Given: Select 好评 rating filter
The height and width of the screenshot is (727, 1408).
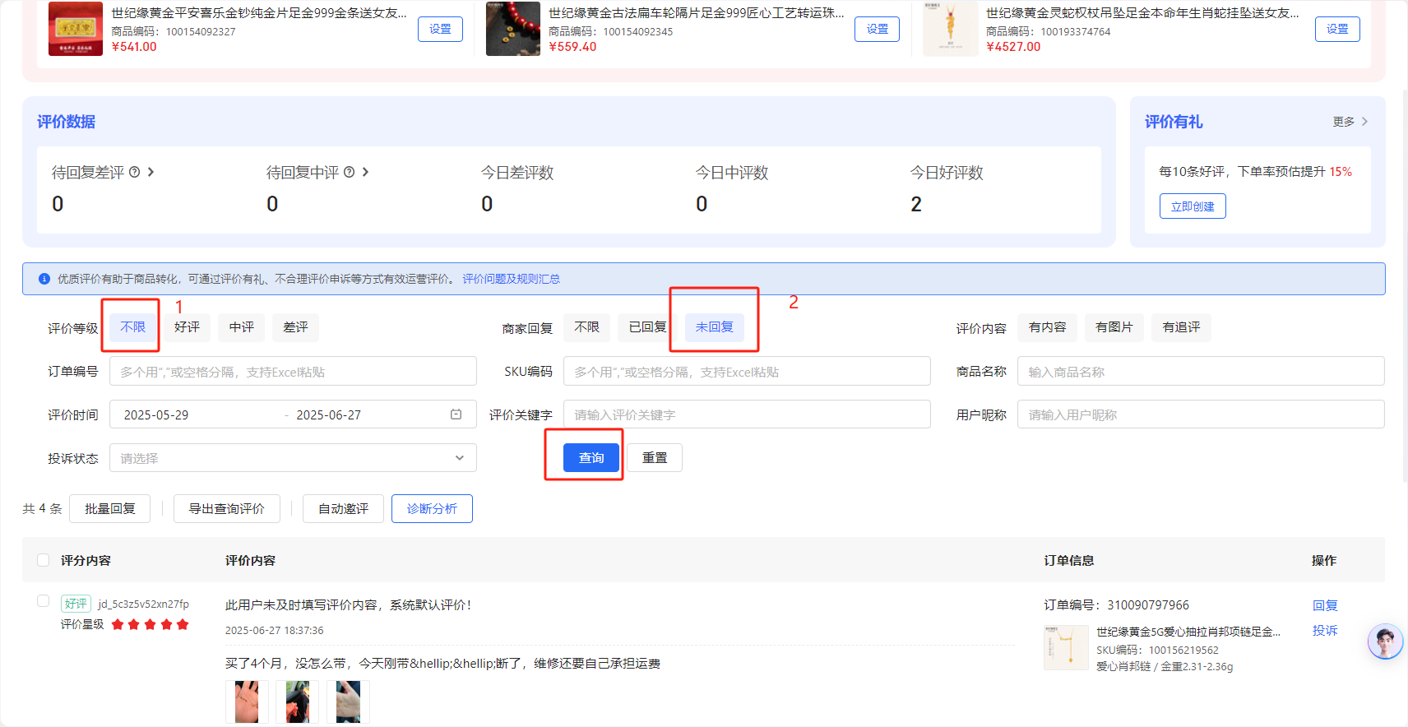Looking at the screenshot, I should [187, 327].
